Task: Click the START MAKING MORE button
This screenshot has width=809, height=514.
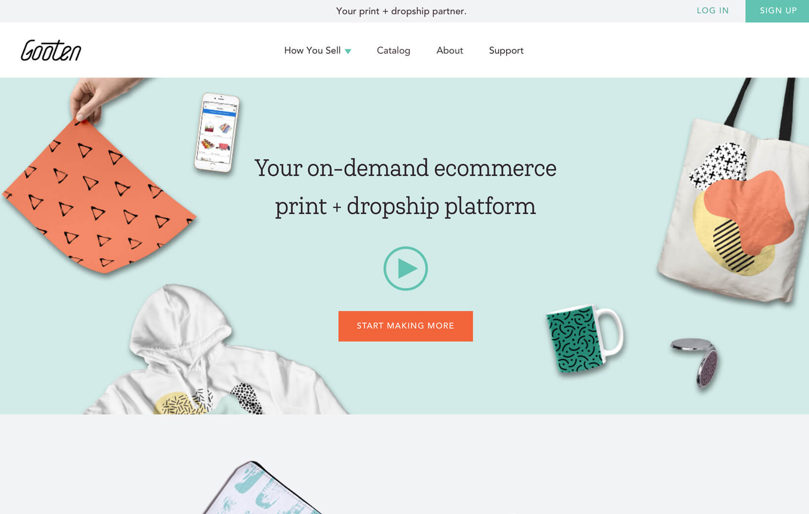Action: 405,326
